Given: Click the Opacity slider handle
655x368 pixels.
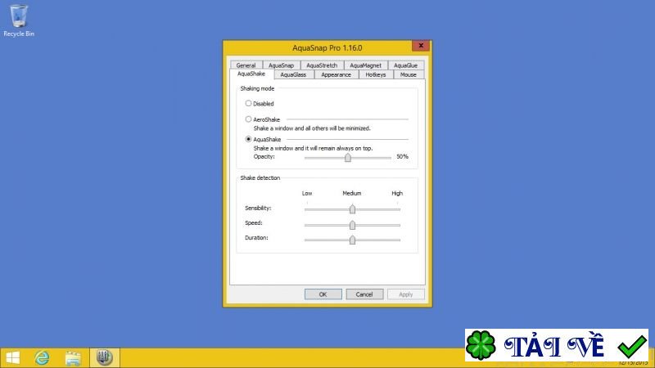Looking at the screenshot, I should (347, 157).
